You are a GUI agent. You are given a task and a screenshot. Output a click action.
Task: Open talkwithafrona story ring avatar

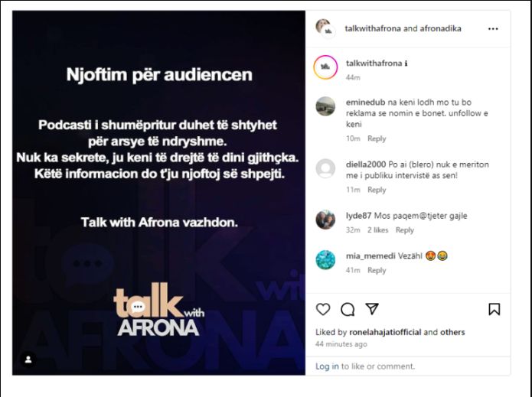coord(325,67)
